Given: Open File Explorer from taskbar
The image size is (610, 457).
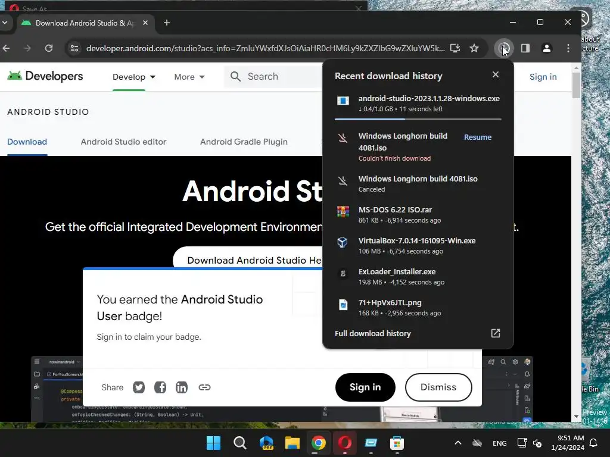Looking at the screenshot, I should click(292, 443).
